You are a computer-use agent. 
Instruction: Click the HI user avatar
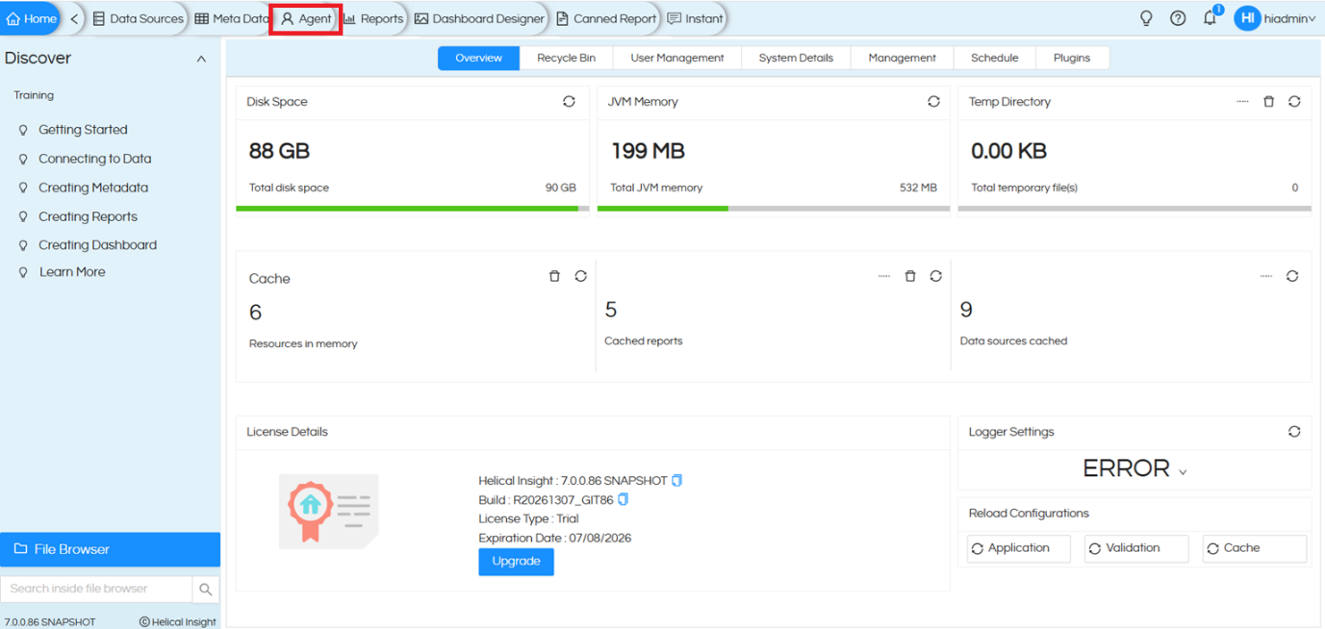pyautogui.click(x=1247, y=18)
